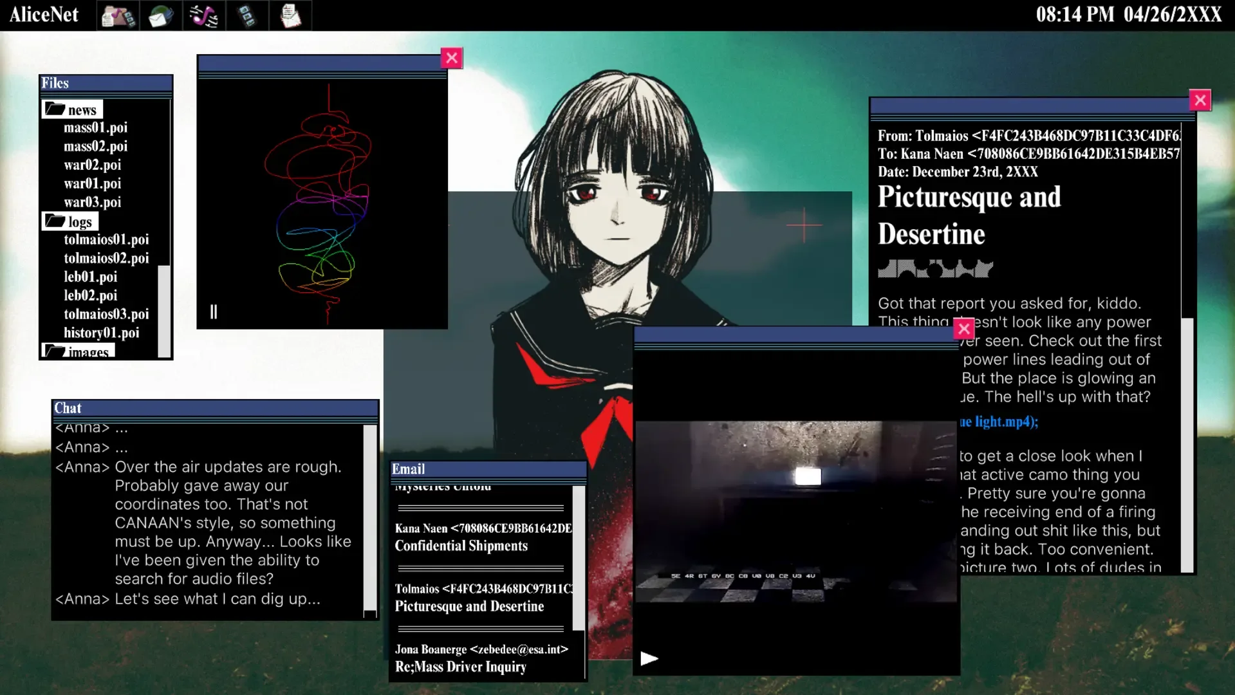Open the files folder icon in top bar

pyautogui.click(x=117, y=15)
